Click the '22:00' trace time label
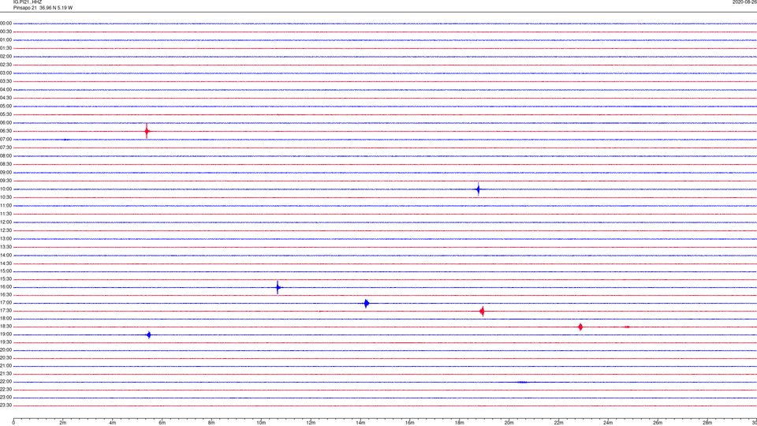Viewport: 757px width, 426px height. pos(6,382)
